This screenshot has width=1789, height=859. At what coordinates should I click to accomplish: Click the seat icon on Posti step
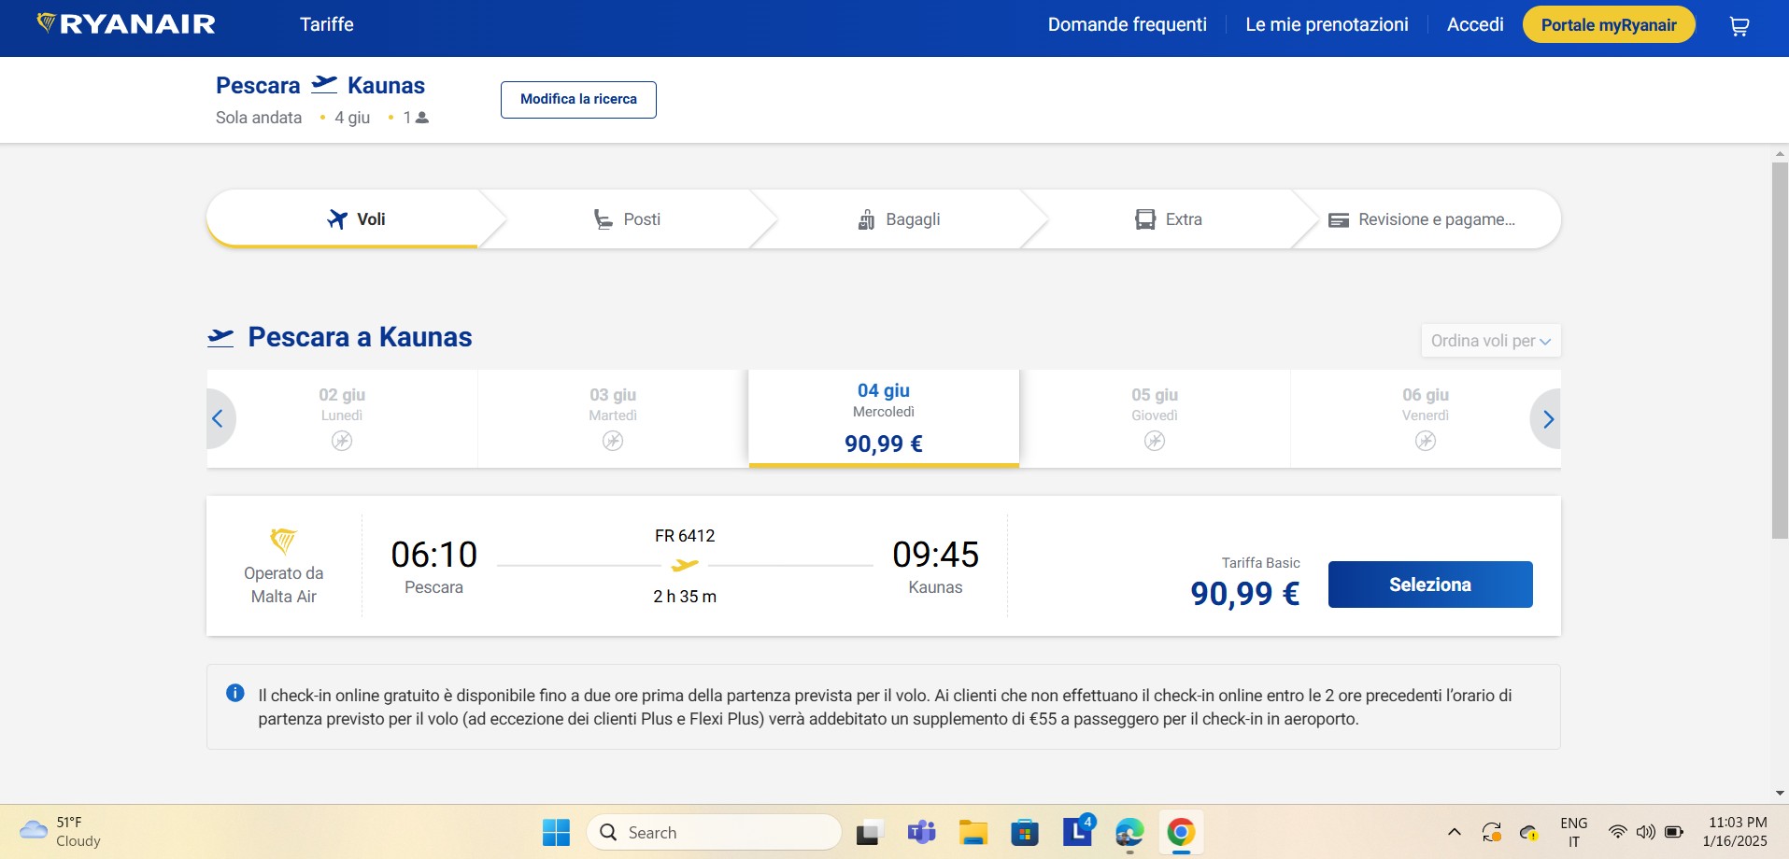pyautogui.click(x=603, y=219)
